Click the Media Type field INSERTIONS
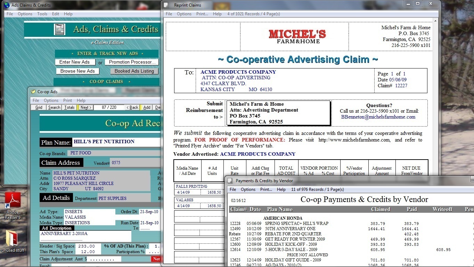This screenshot has height=267, width=474. point(90,223)
